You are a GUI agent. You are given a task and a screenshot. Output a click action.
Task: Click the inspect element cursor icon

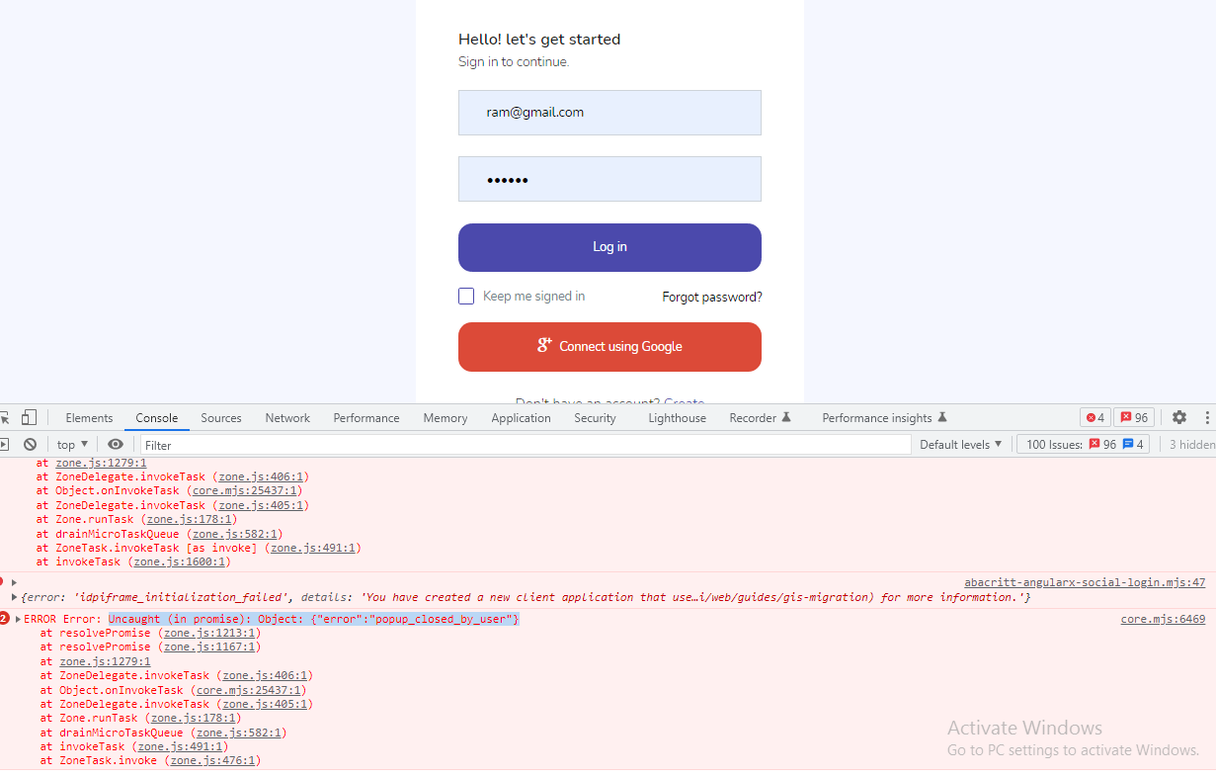pyautogui.click(x=5, y=417)
